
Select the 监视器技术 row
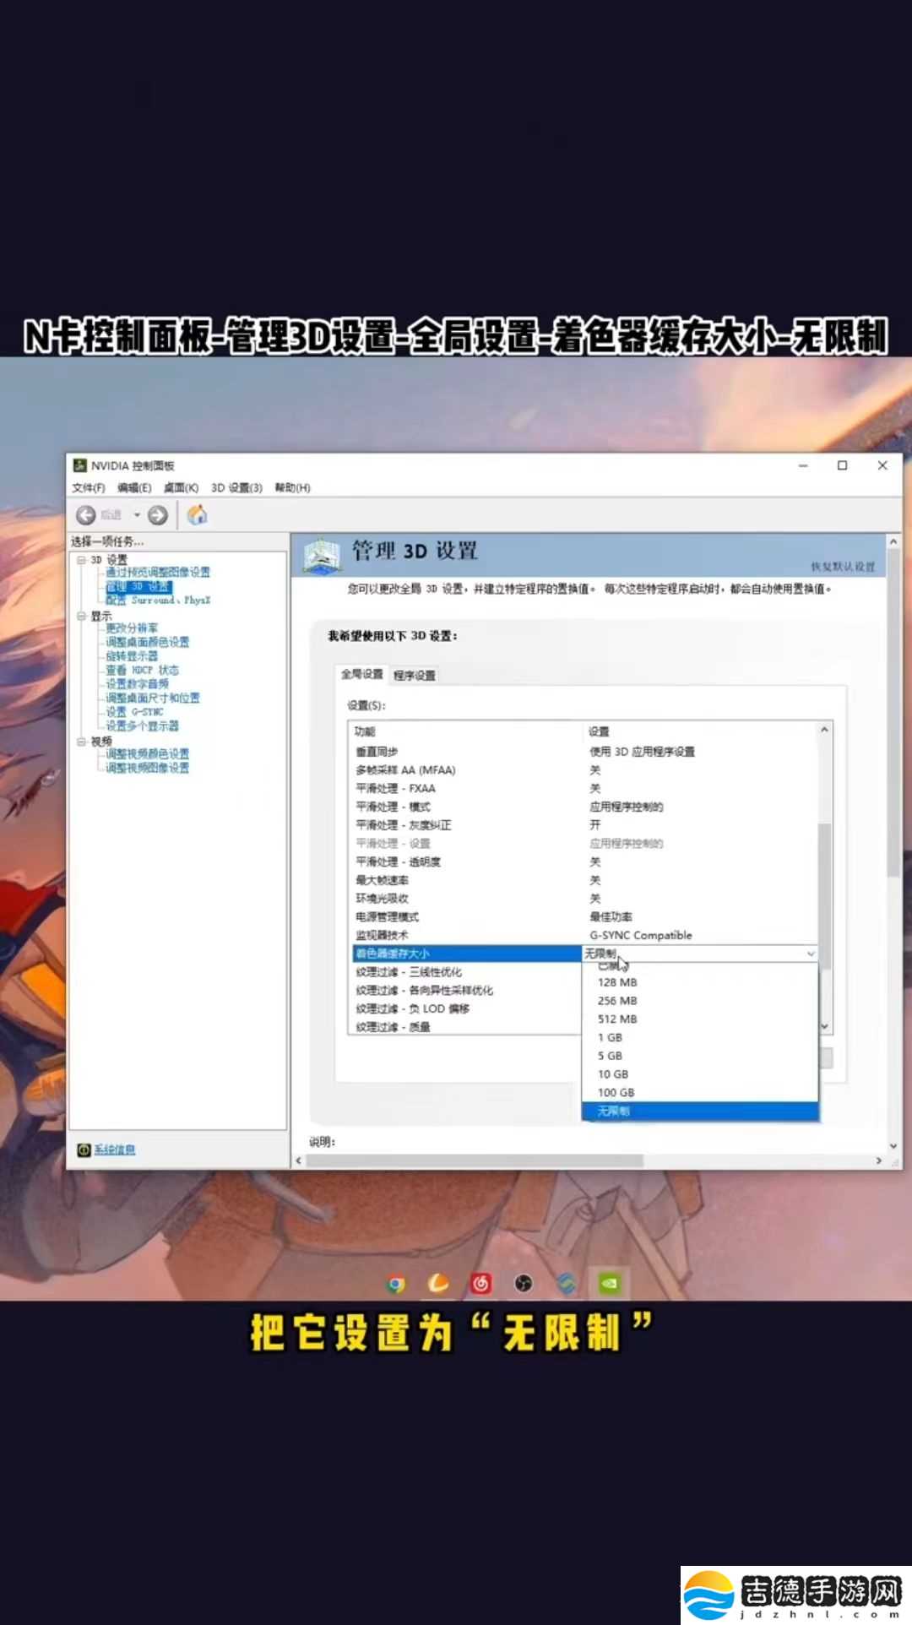coord(583,936)
